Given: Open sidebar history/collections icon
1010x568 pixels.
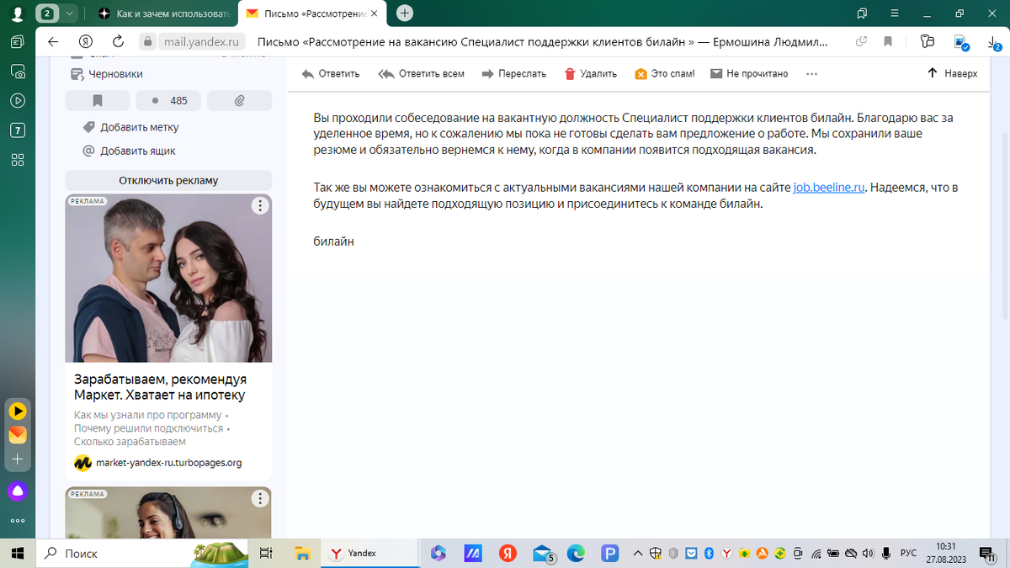Looking at the screenshot, I should [18, 42].
